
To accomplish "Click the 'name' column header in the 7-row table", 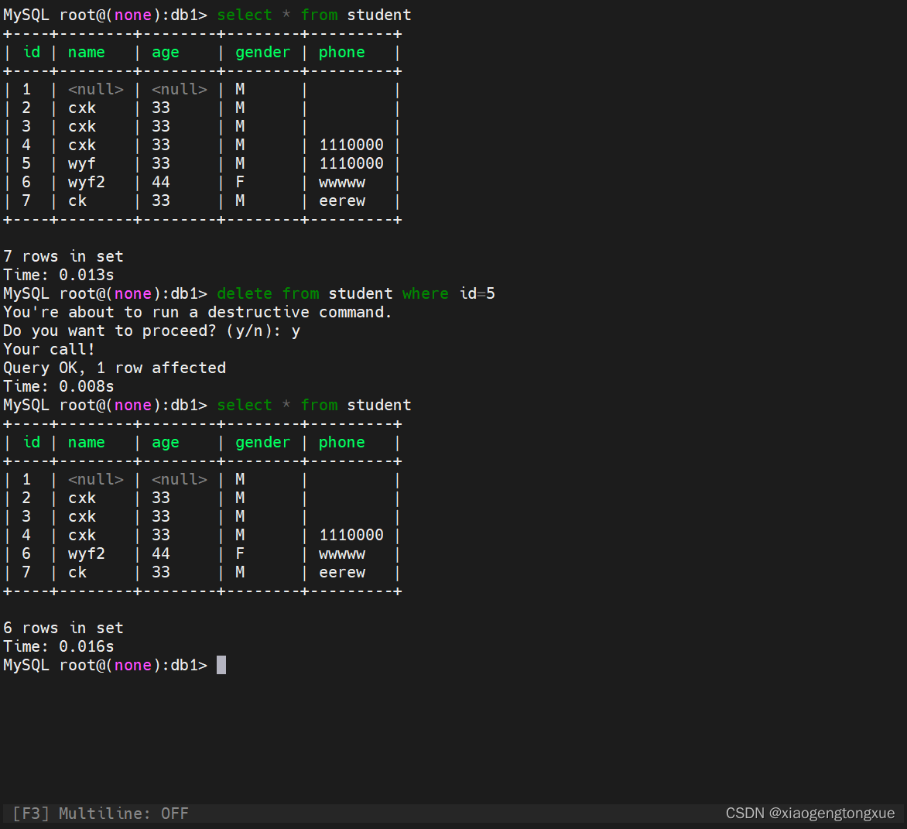I will tap(86, 53).
